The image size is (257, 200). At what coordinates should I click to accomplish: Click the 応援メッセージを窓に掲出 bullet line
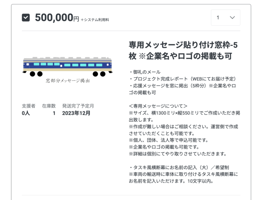(184, 86)
